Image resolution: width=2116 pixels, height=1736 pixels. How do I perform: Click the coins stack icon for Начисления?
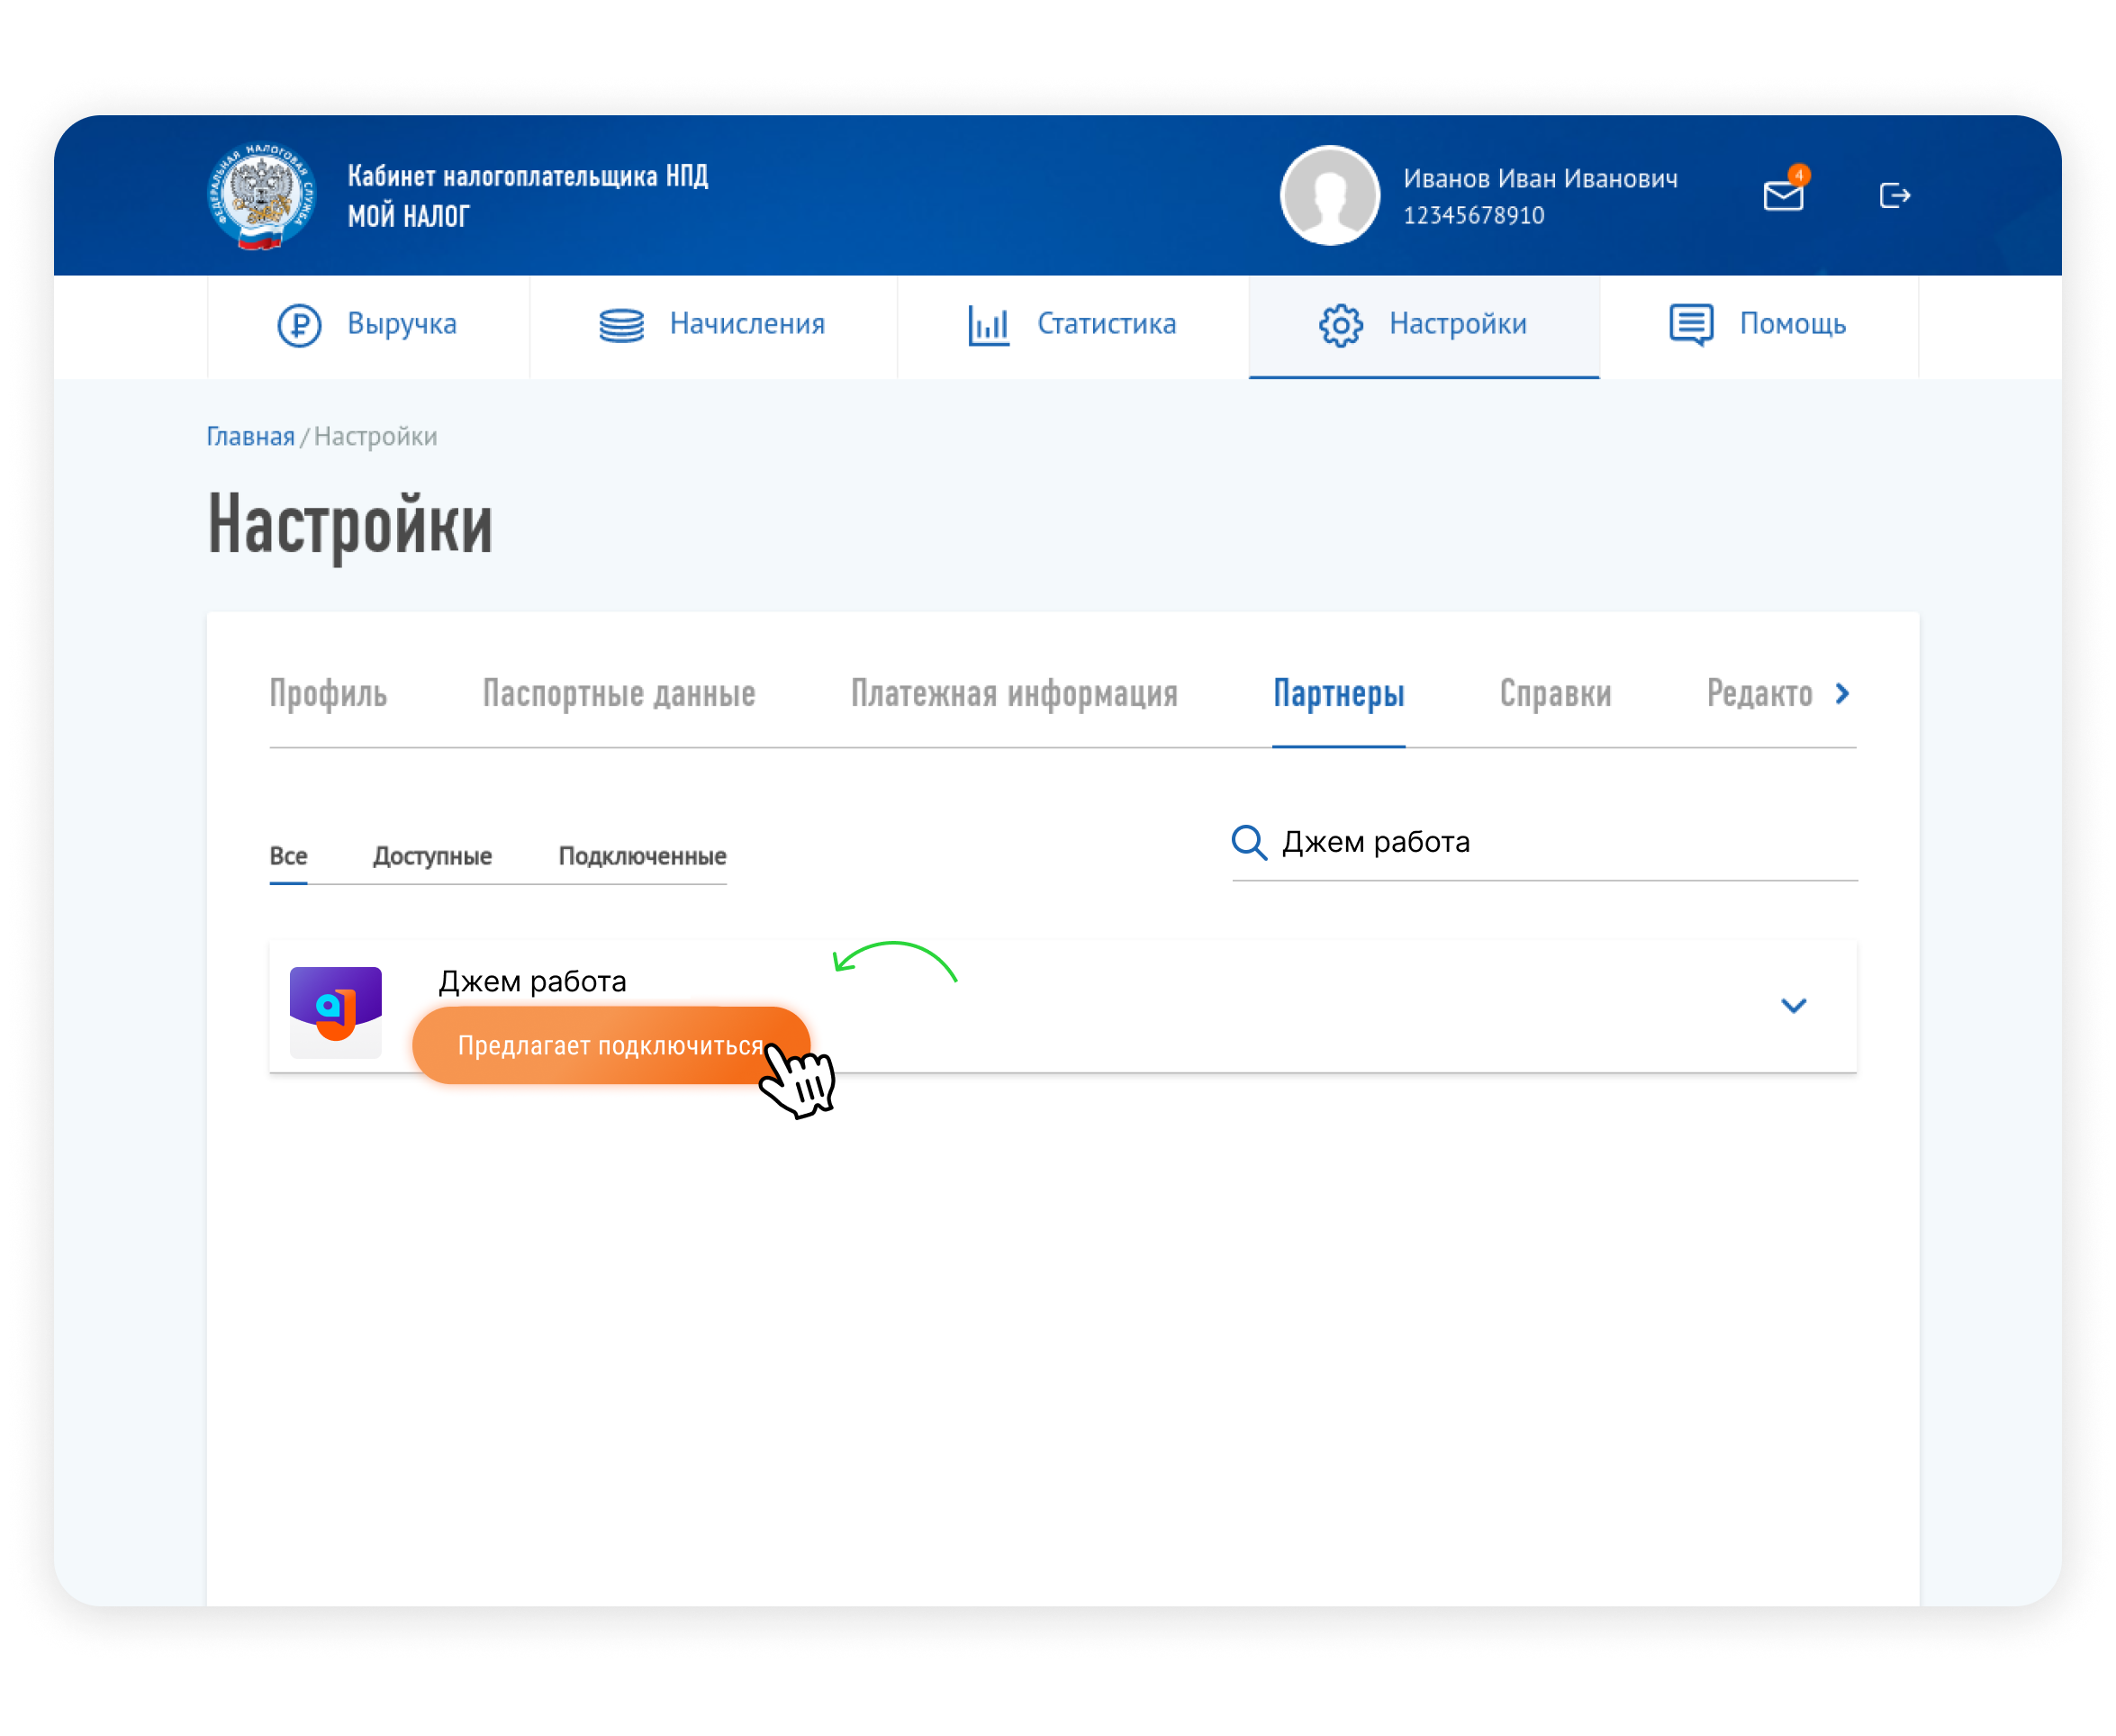click(x=621, y=325)
